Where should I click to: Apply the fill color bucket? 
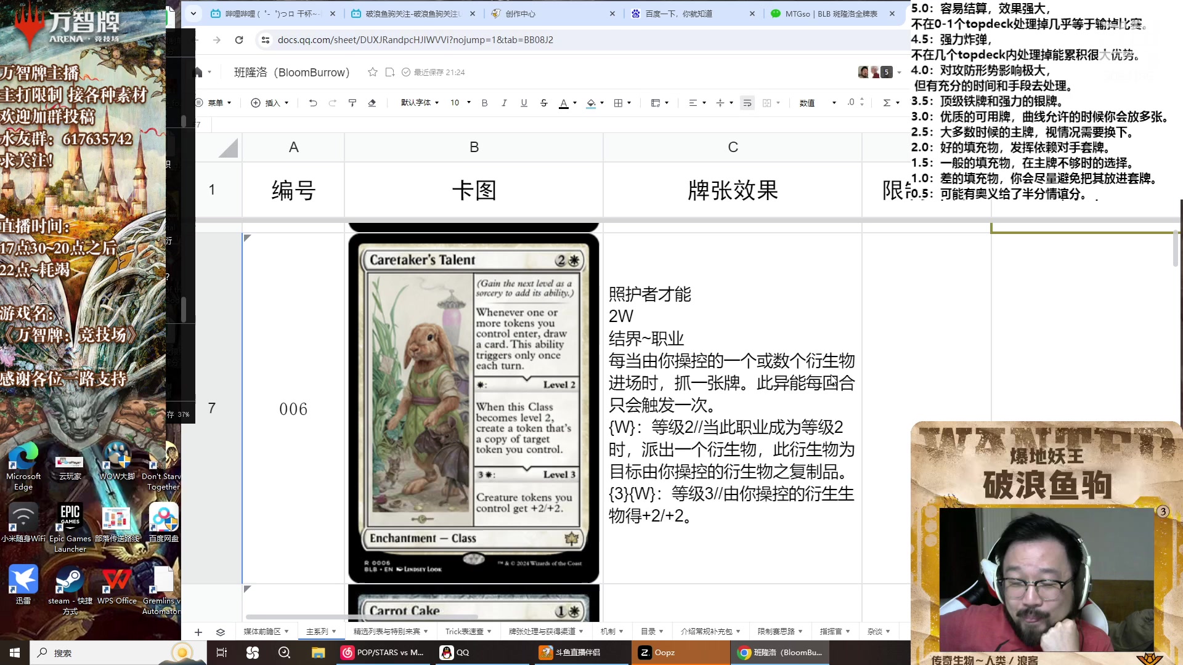tap(591, 103)
